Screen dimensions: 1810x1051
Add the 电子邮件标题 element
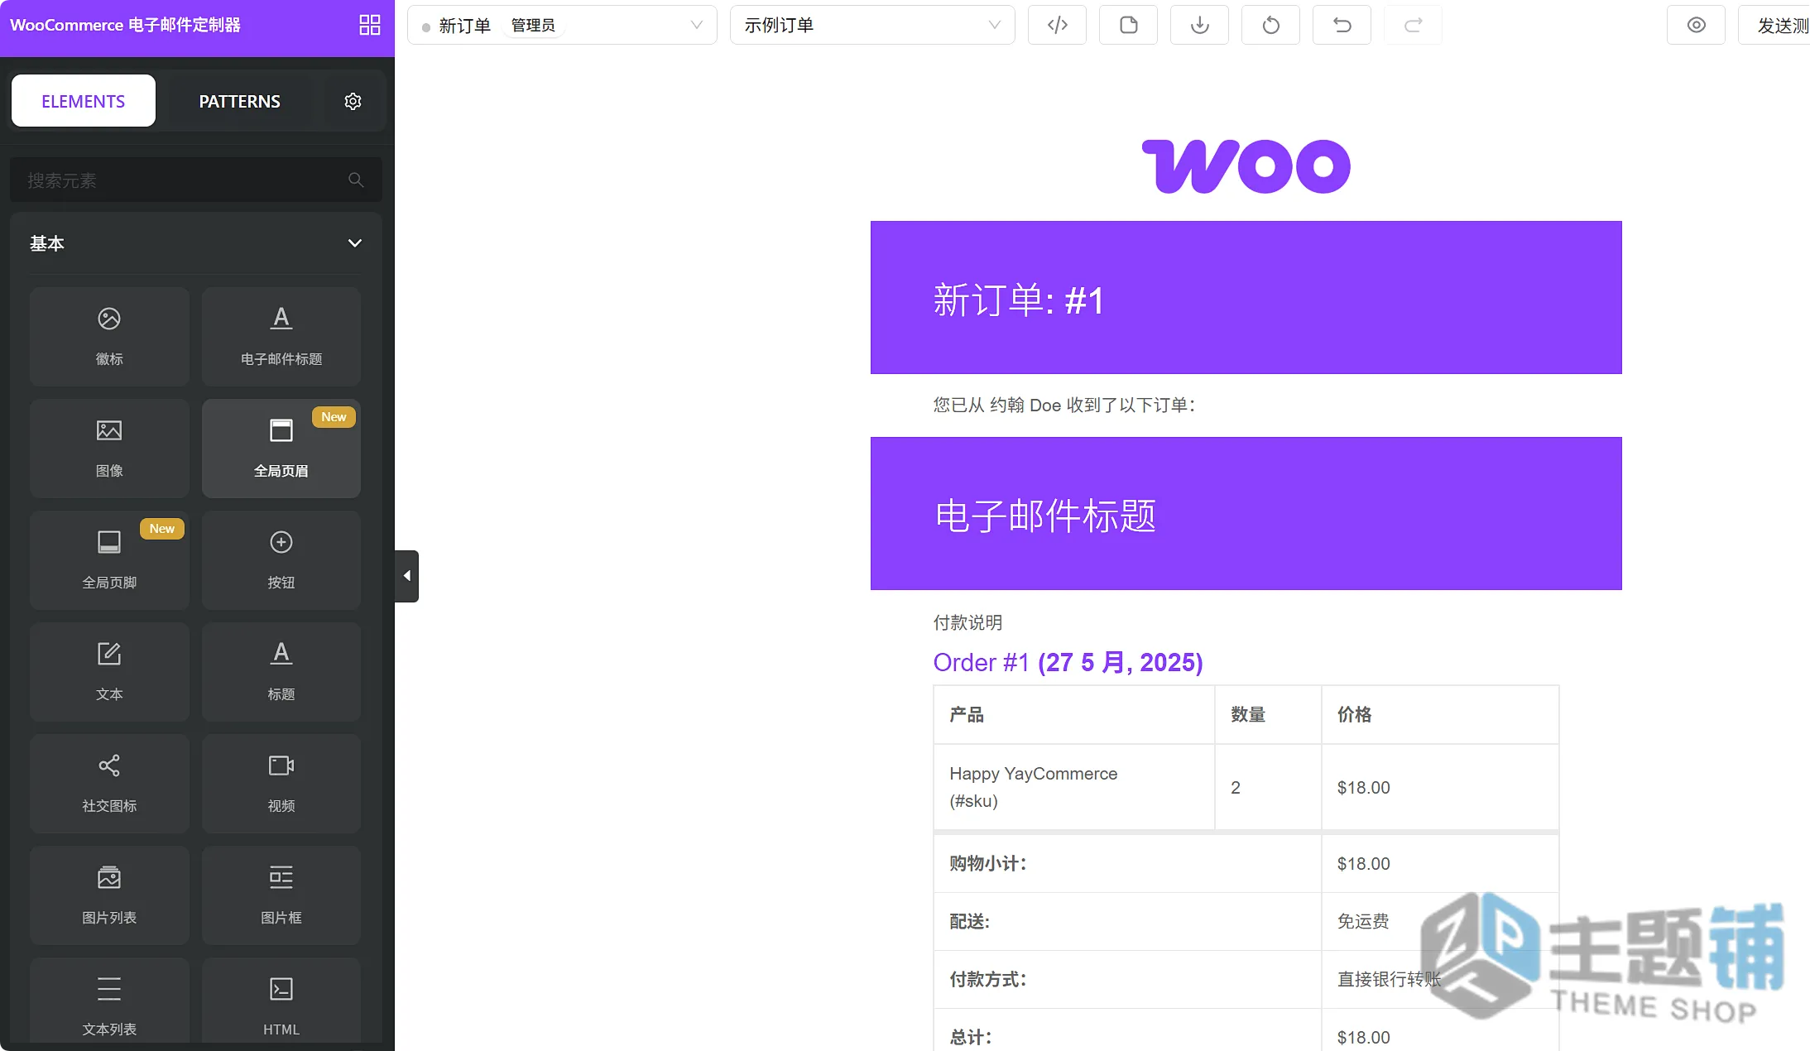[281, 336]
